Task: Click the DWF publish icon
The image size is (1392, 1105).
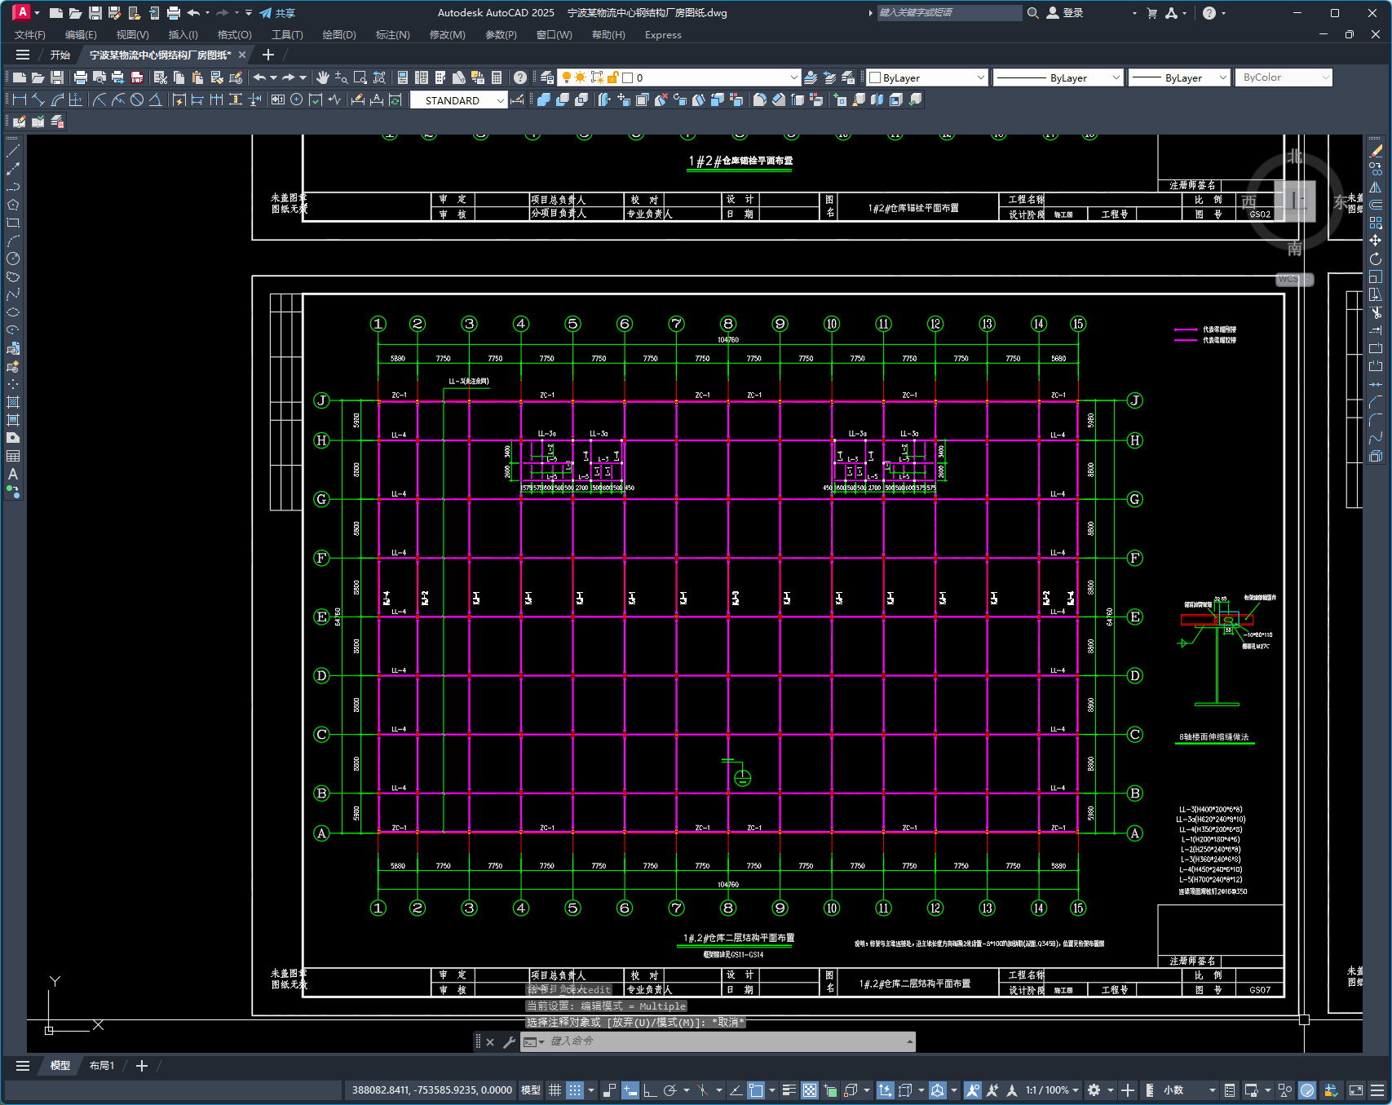Action: click(x=137, y=77)
